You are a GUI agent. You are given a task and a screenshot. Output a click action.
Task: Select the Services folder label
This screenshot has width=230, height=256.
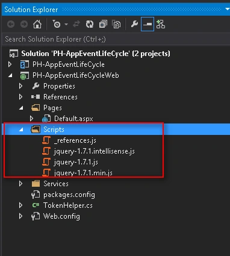point(56,184)
